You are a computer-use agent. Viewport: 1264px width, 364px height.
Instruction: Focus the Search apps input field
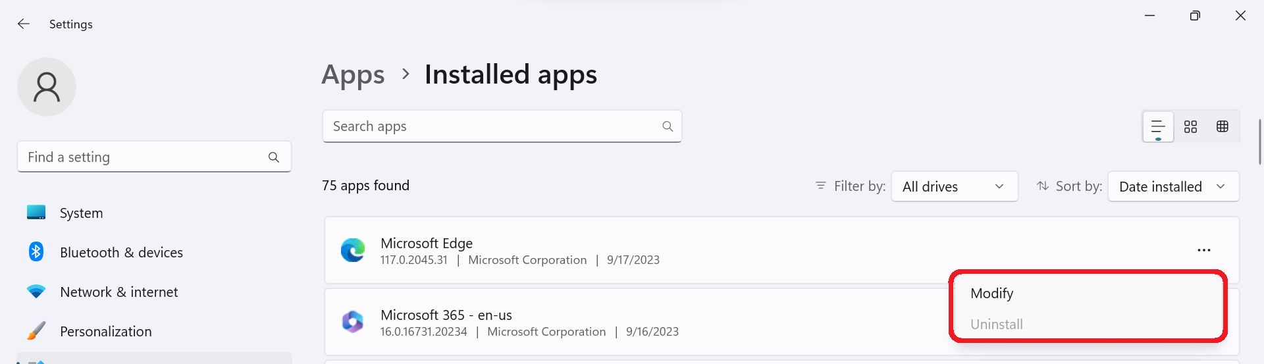point(494,126)
